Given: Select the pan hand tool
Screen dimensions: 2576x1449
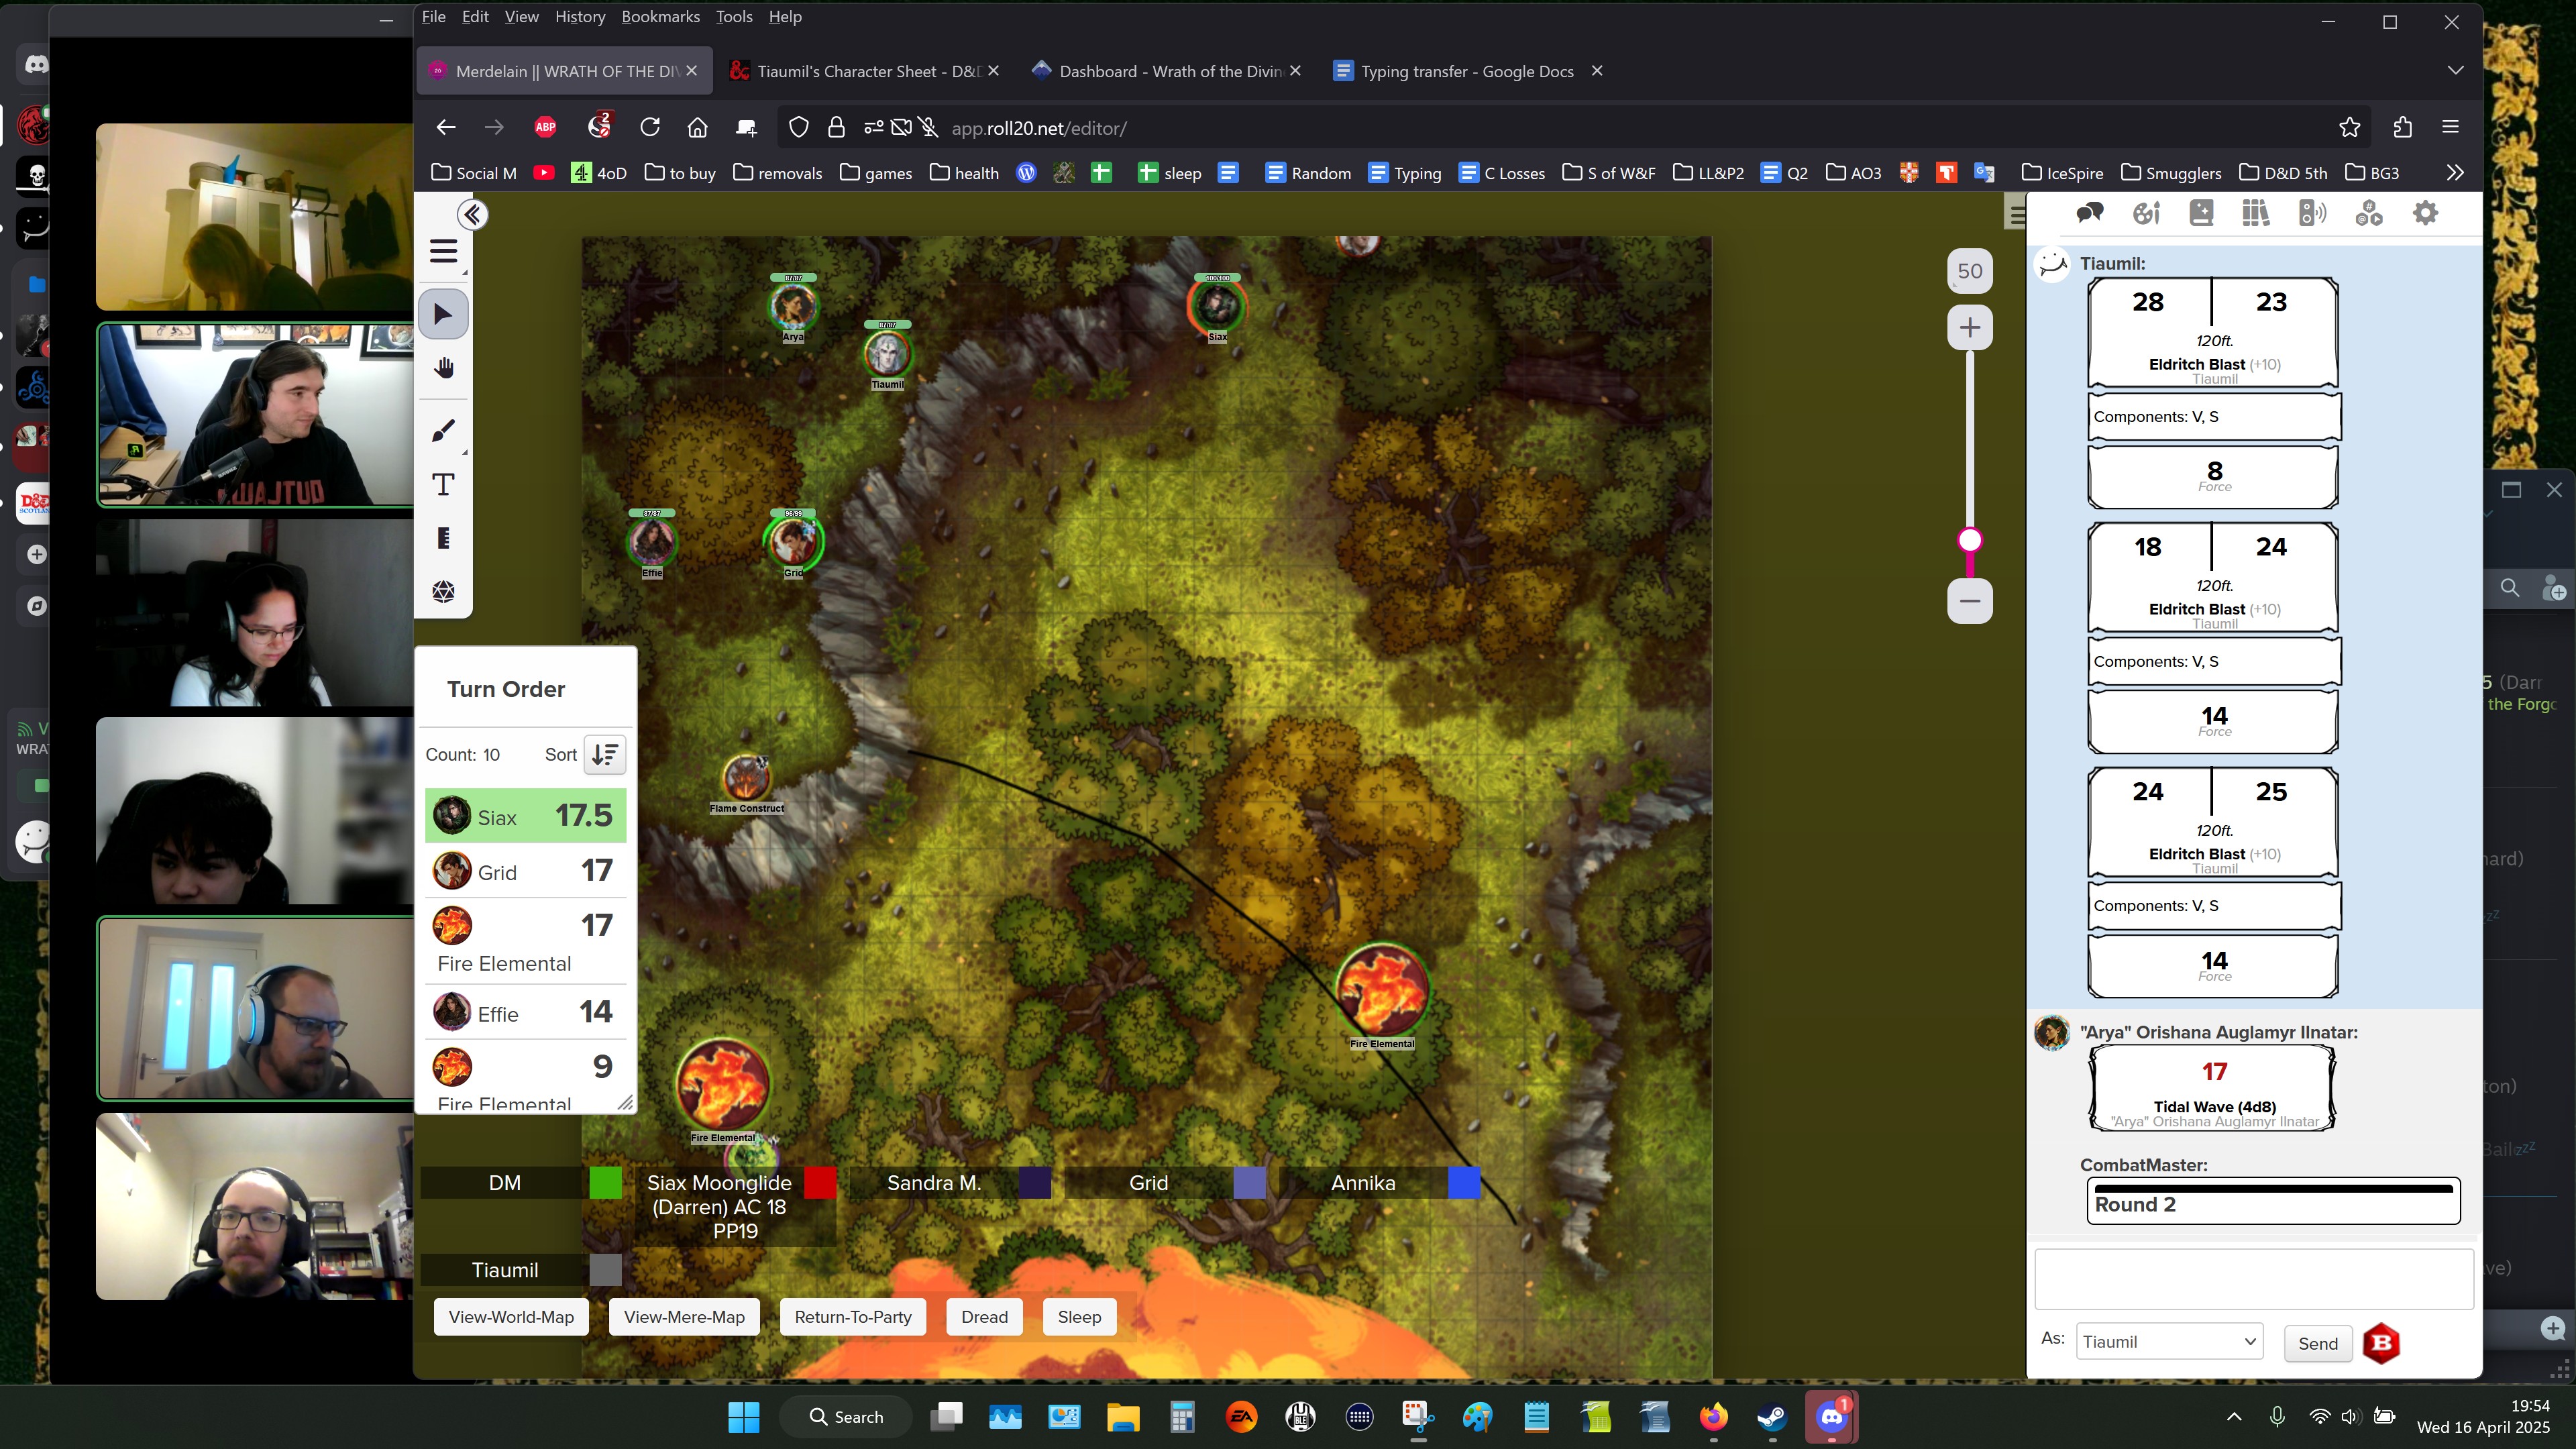Looking at the screenshot, I should pos(444,368).
